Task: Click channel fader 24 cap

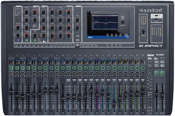Action: click(143, 91)
